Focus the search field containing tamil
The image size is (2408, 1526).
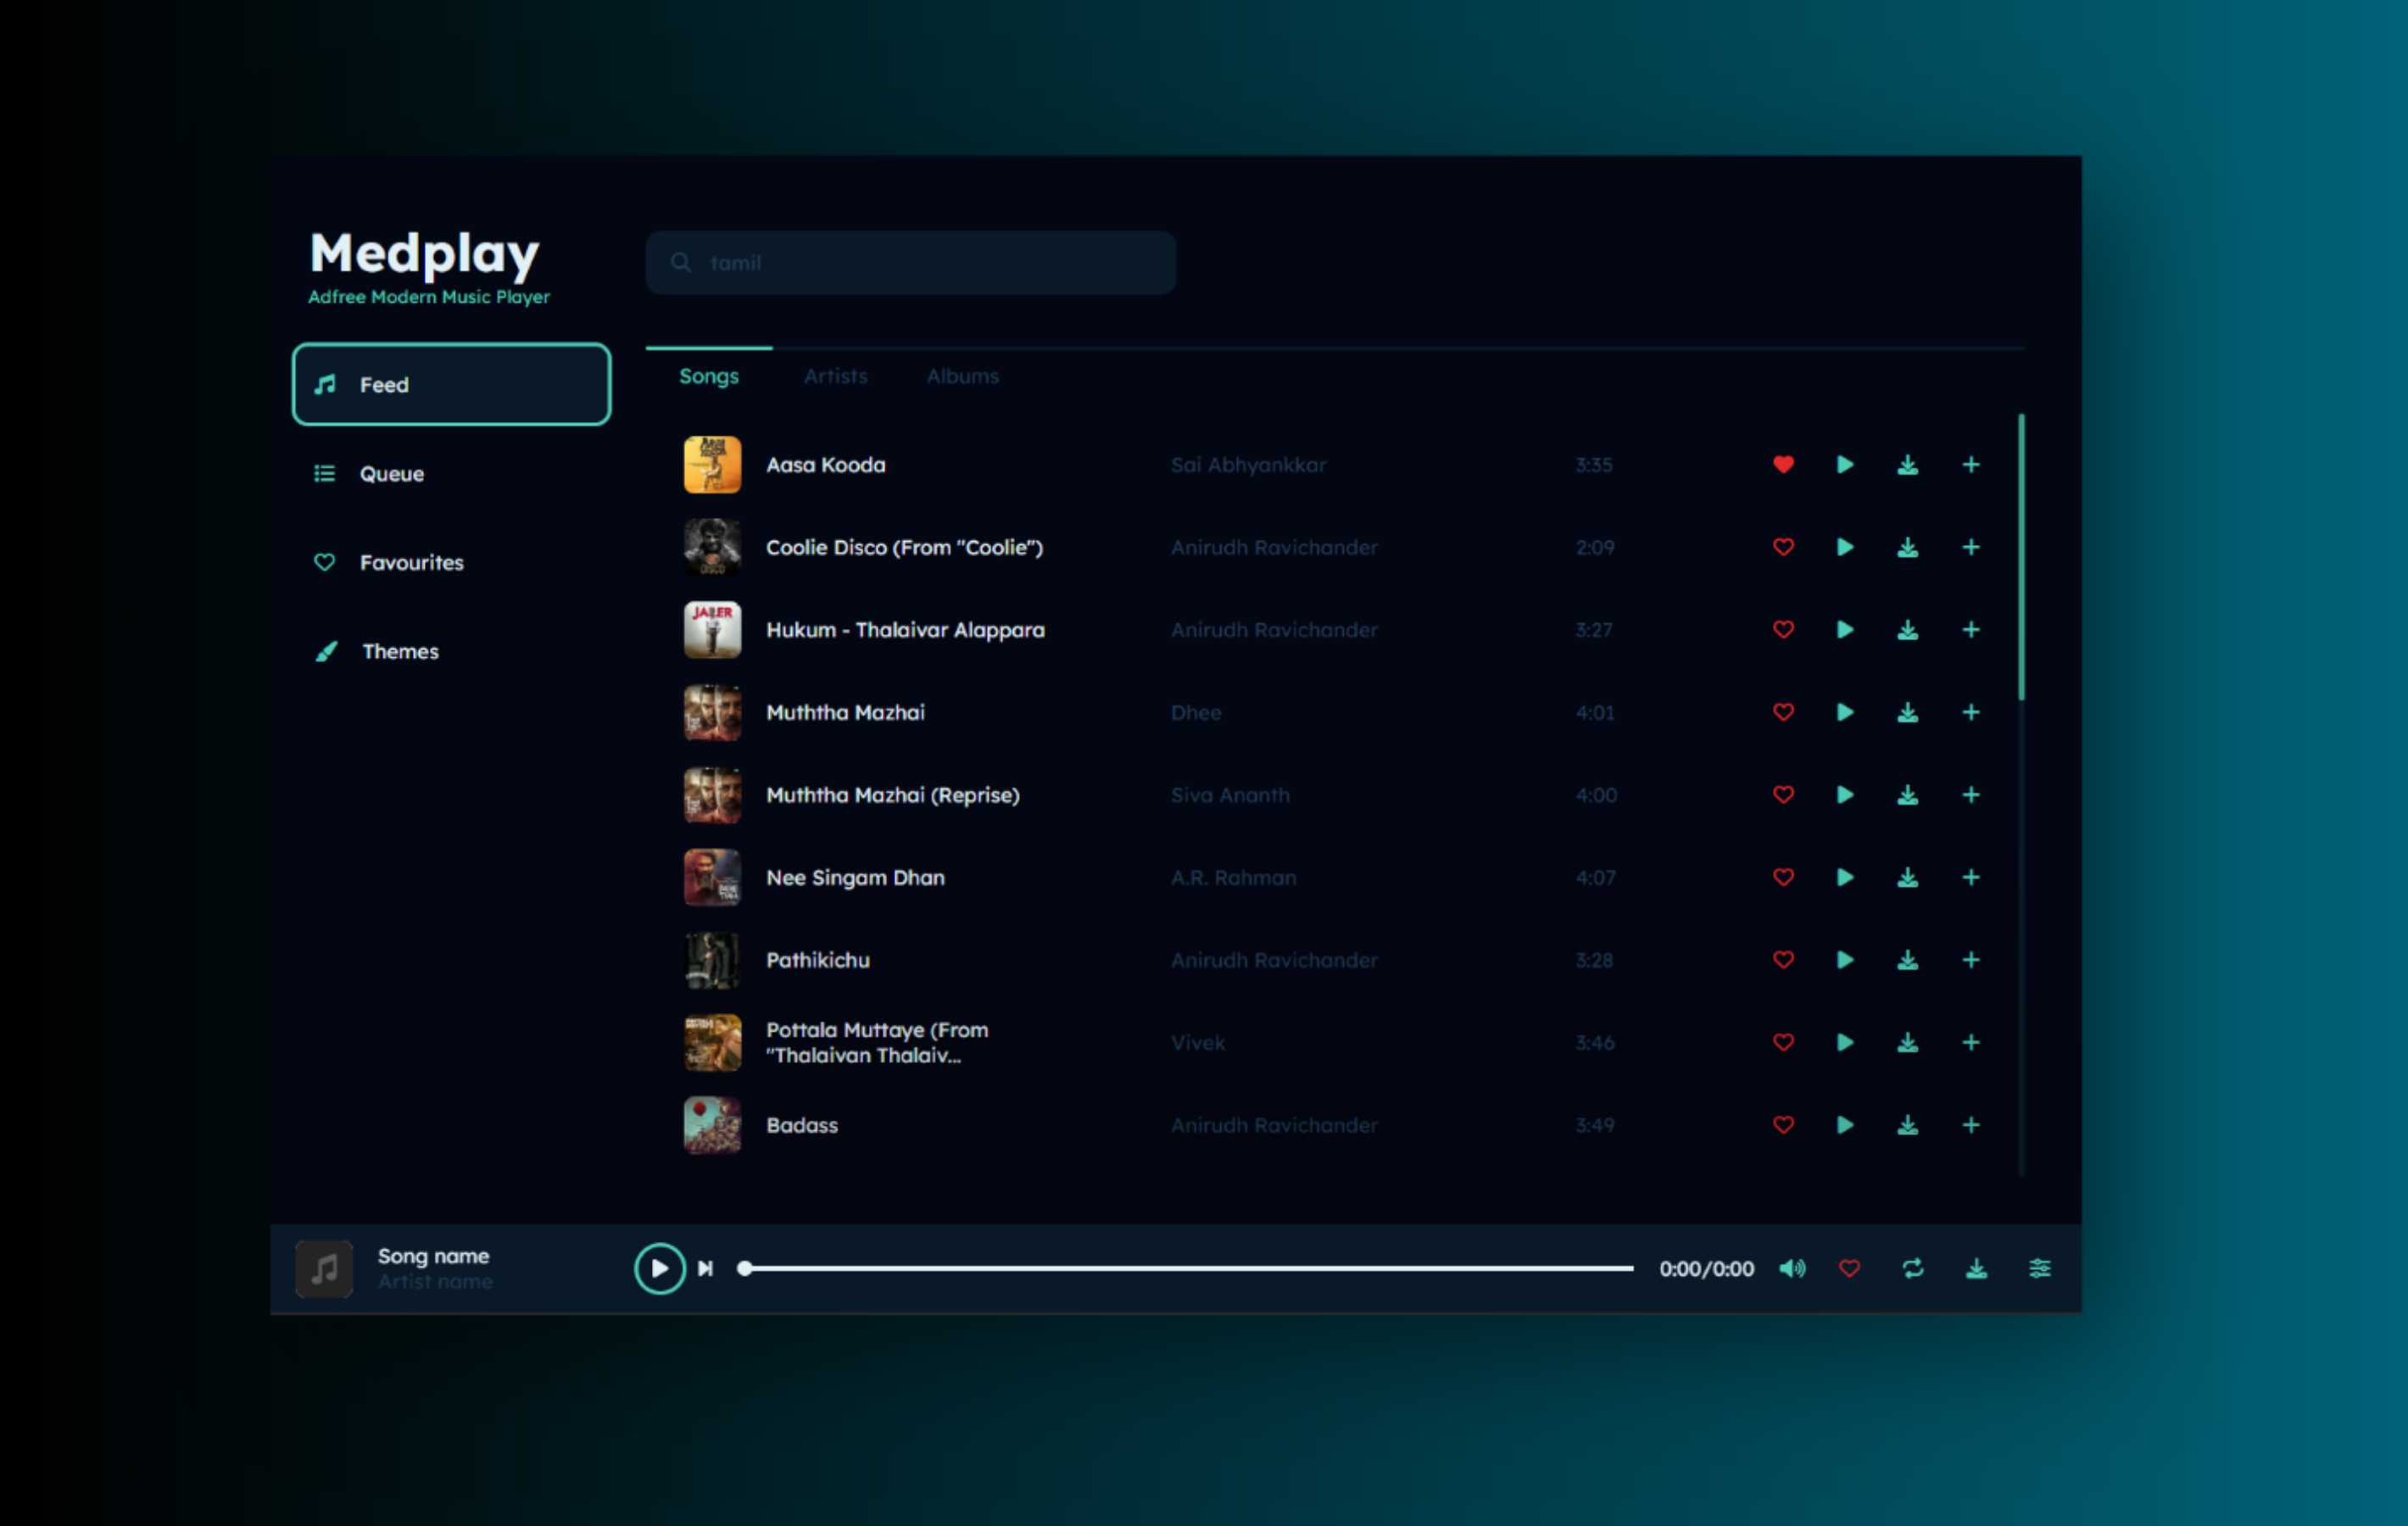[x=910, y=263]
